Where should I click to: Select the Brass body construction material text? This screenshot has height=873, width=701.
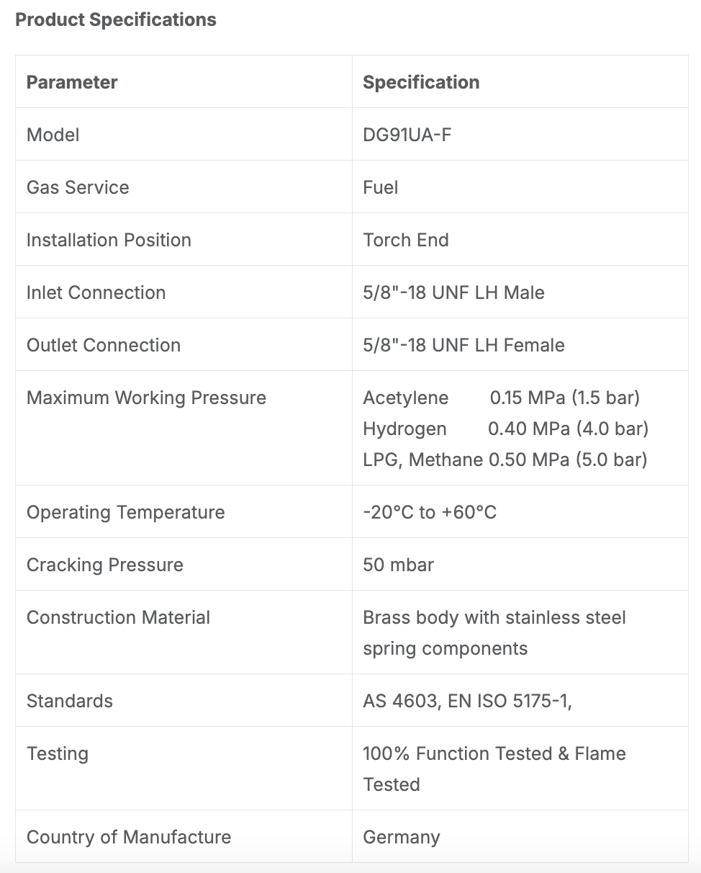pos(494,632)
